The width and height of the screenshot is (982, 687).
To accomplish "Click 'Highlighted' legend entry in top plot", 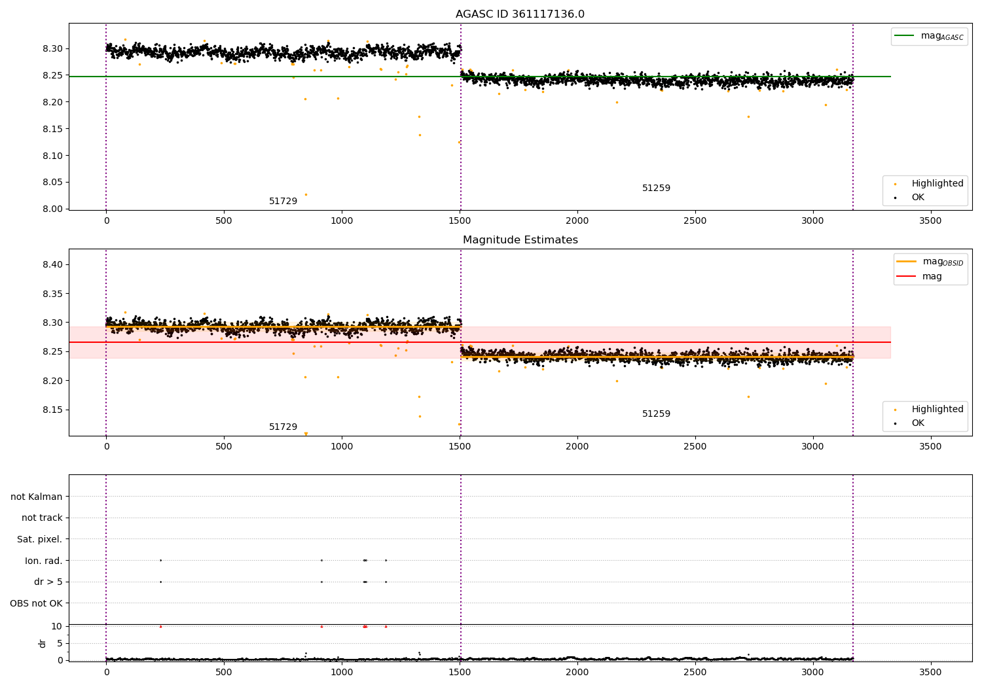I will [x=937, y=183].
